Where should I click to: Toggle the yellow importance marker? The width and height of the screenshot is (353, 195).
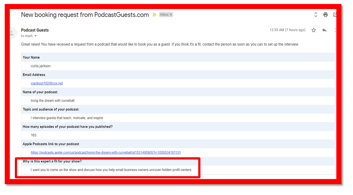[154, 15]
